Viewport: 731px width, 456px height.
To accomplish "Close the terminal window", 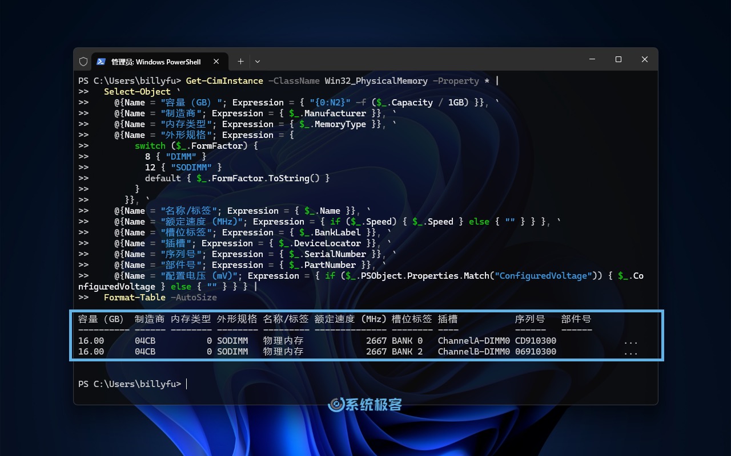I will click(x=644, y=59).
